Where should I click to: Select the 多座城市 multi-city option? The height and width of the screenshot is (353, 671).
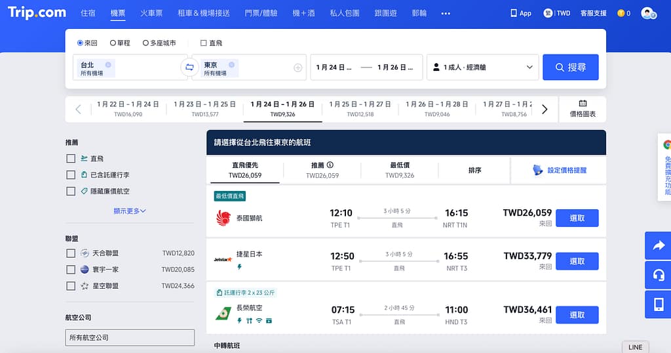point(145,43)
